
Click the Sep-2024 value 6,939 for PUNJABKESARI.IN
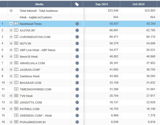tap(115, 122)
